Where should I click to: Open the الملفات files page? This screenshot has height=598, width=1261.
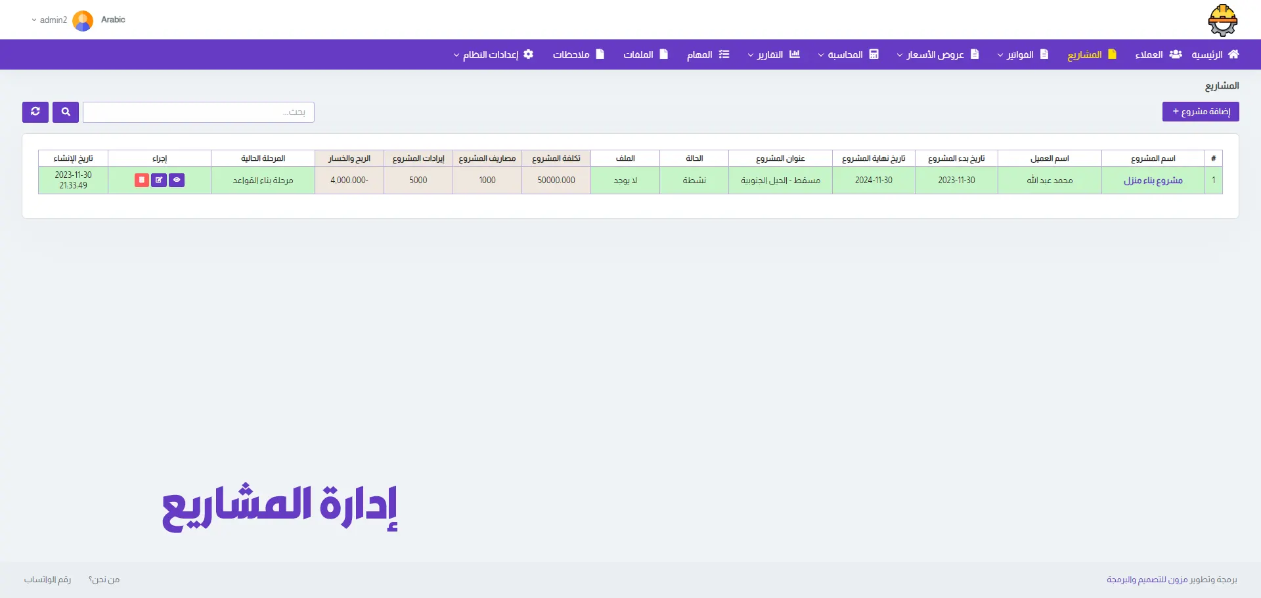(x=645, y=54)
